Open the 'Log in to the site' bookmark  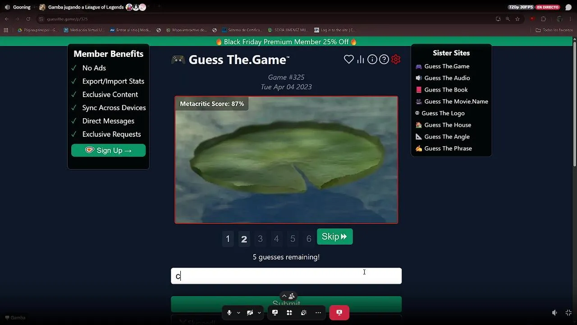(335, 30)
